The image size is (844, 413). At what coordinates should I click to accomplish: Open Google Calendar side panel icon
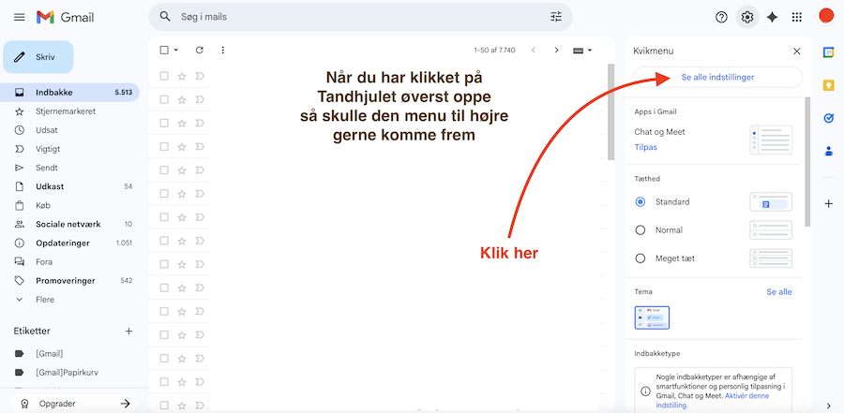pyautogui.click(x=828, y=52)
